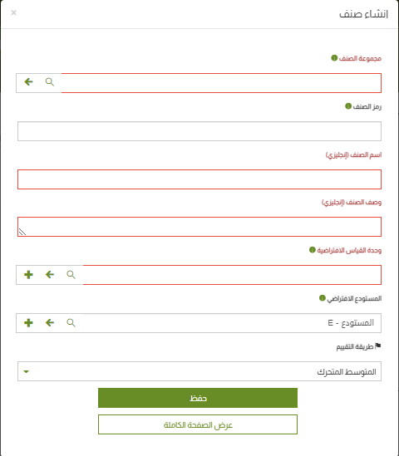Focus the رمز الصنف input field
Viewport: 399px width, 456px height.
[x=199, y=131]
